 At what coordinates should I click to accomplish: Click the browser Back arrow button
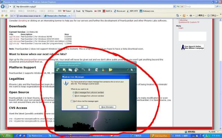(3, 7)
